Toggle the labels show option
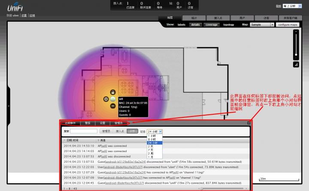 (181, 24)
